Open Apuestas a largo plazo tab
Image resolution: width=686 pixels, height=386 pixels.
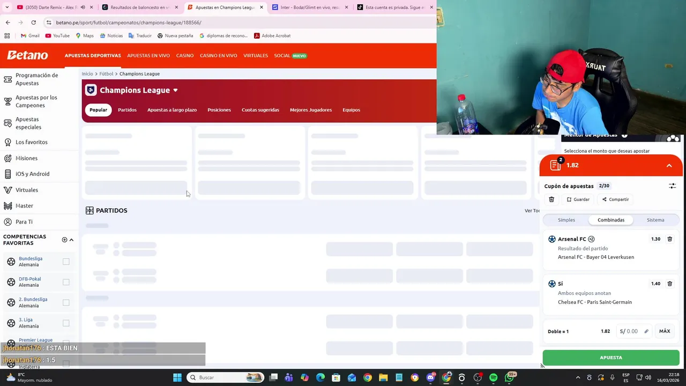172,110
